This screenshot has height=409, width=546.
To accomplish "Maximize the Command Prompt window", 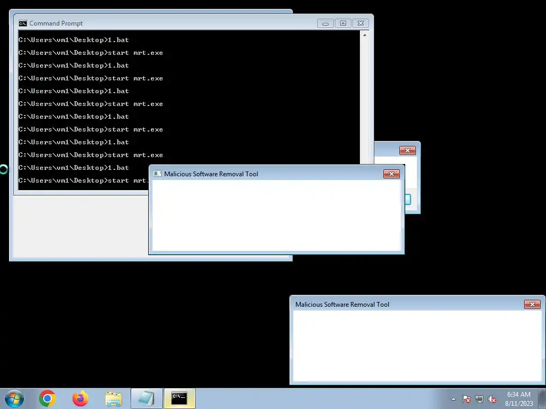I will tap(343, 23).
